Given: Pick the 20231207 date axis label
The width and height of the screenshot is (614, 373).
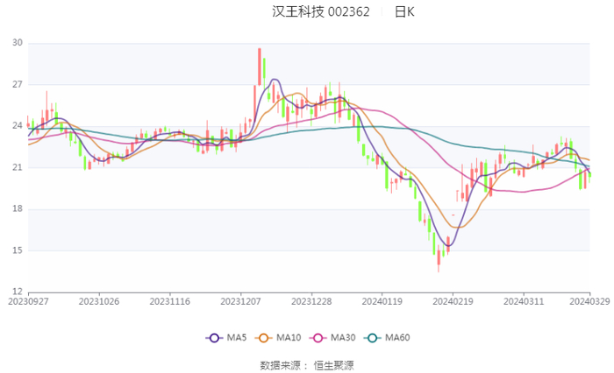Looking at the screenshot, I should [x=240, y=300].
